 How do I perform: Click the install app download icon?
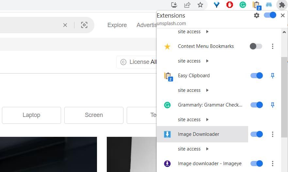pyautogui.click(x=174, y=5)
